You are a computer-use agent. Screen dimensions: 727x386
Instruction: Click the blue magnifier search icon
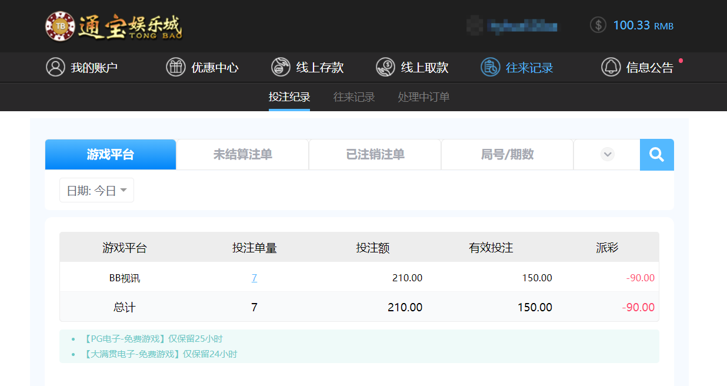pos(656,154)
